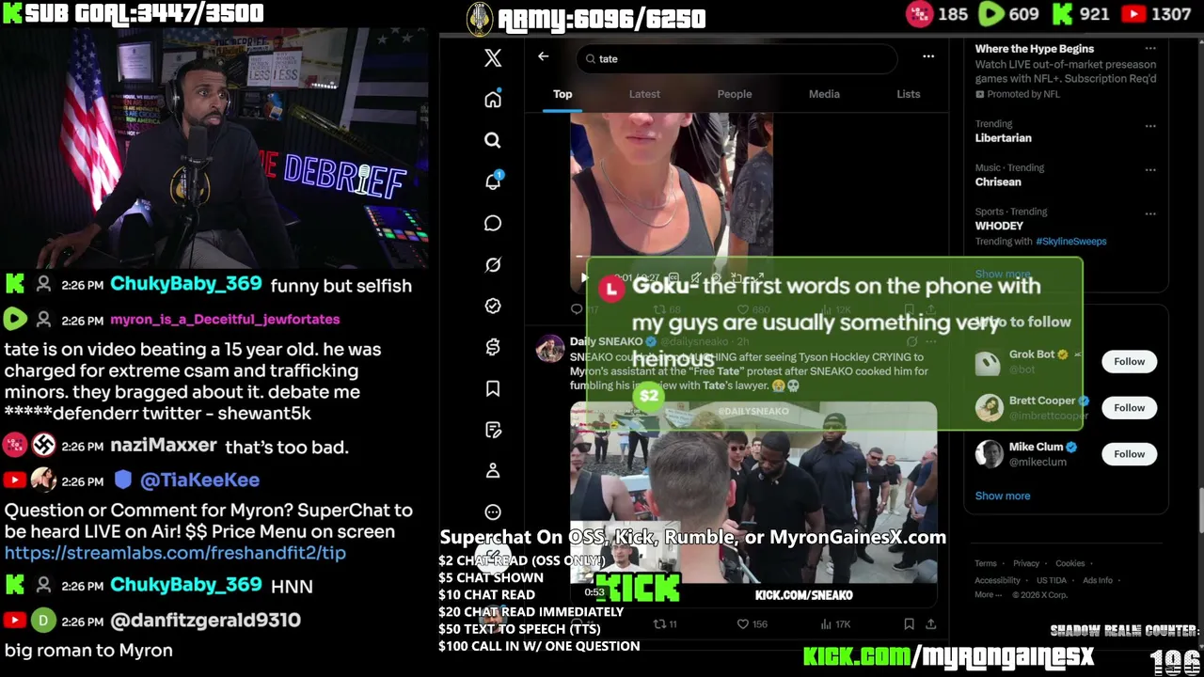Go back with the arrow beside search

point(543,56)
